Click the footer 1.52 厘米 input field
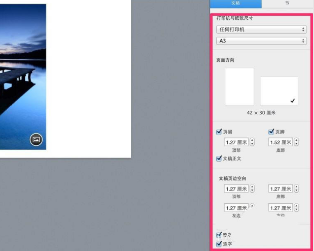The height and width of the screenshot is (251, 314). click(x=281, y=143)
